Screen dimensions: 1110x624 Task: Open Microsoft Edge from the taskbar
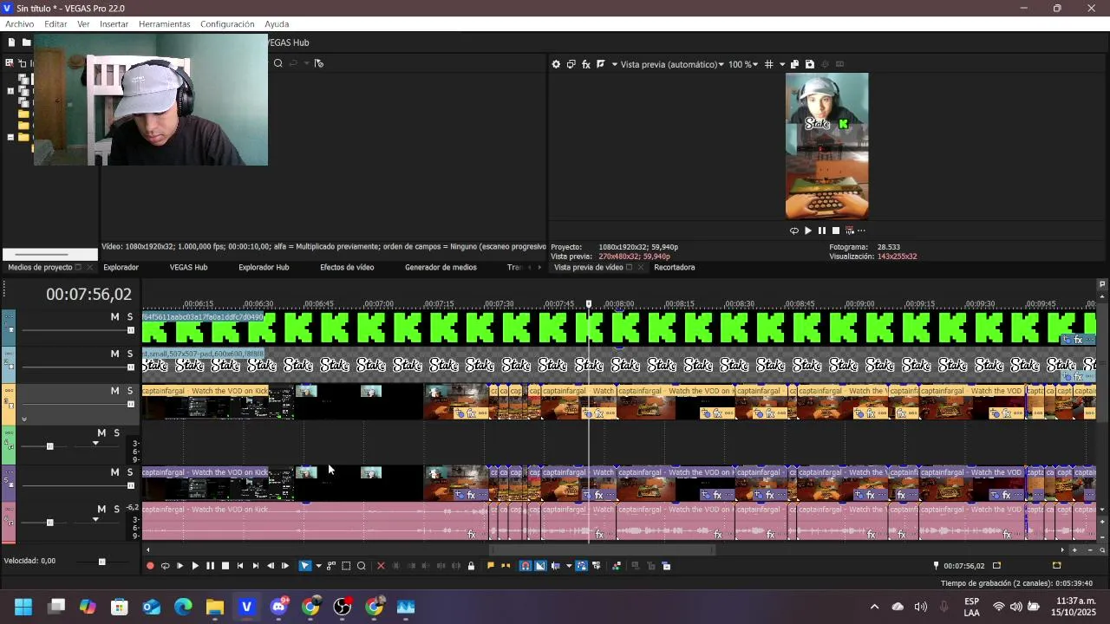point(183,607)
